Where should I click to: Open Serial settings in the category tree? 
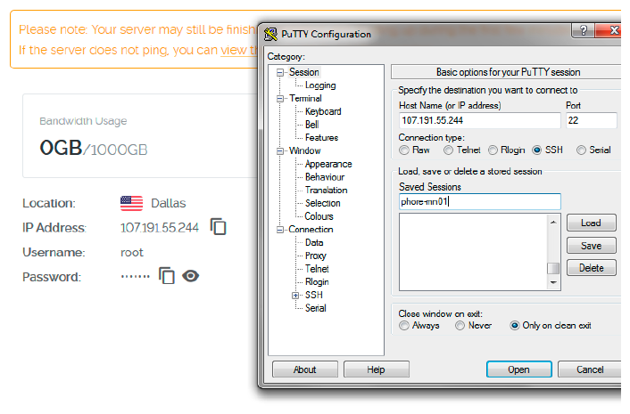click(315, 308)
